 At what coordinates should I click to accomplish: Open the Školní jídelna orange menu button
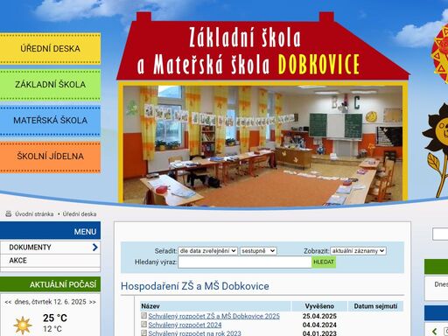[50, 157]
